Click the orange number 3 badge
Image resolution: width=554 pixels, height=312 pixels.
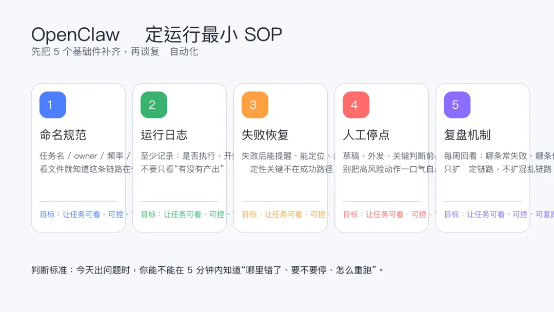click(x=255, y=105)
